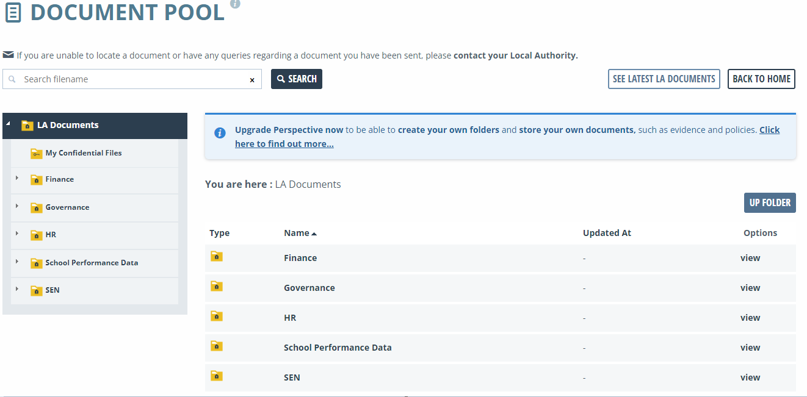Select the Finance label in the sidebar tree
This screenshot has width=807, height=397.
pos(60,179)
